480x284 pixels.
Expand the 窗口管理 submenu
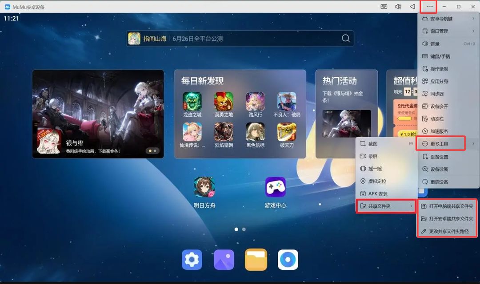(x=448, y=31)
